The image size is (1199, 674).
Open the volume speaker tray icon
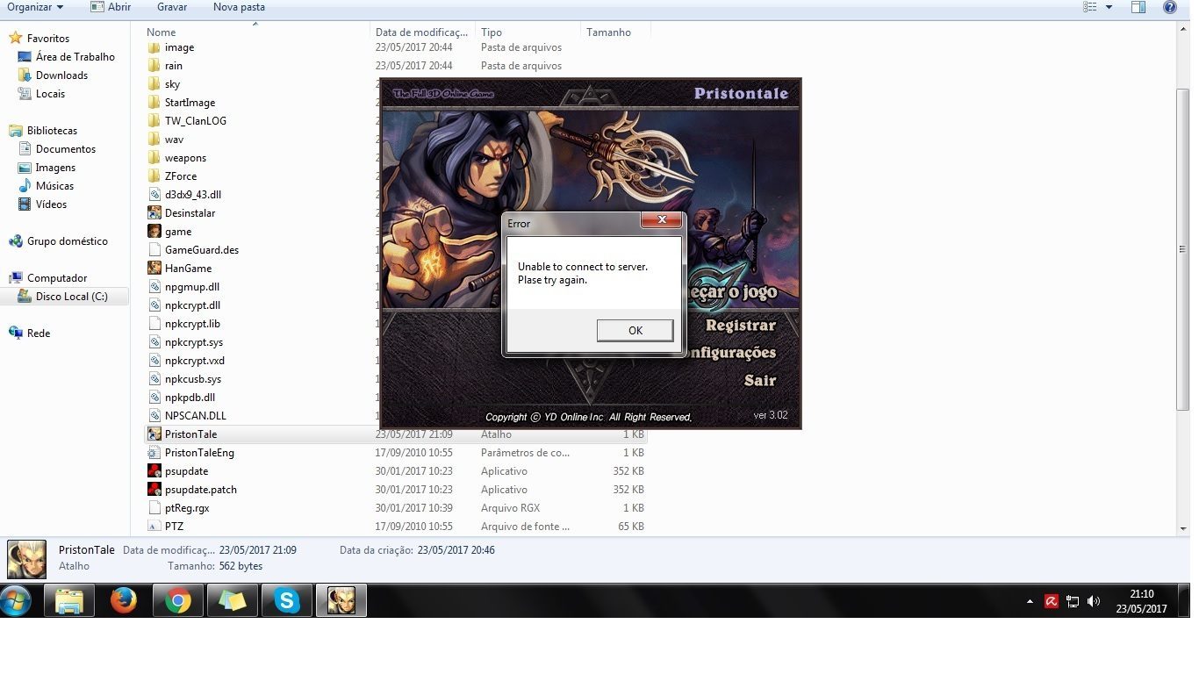pos(1093,602)
